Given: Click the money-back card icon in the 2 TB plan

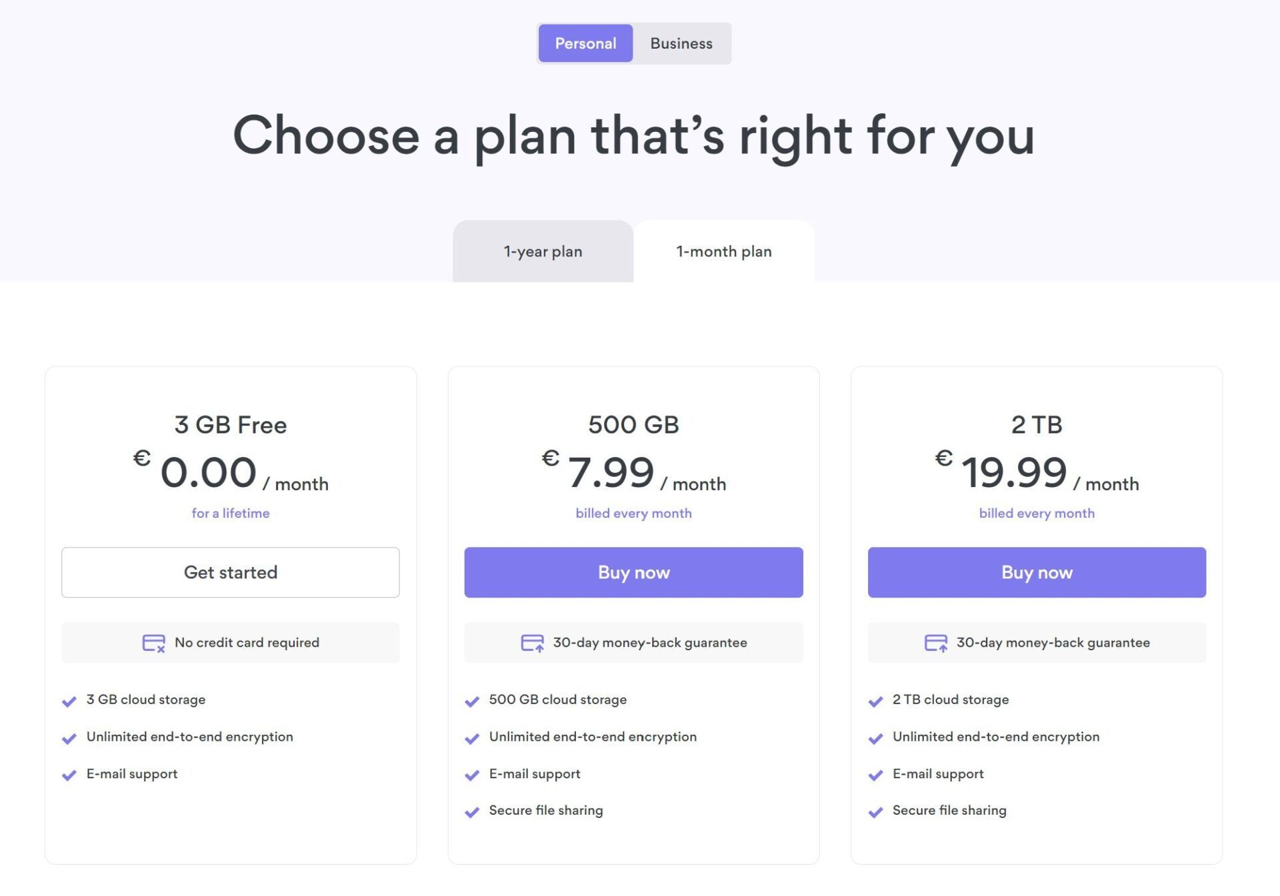Looking at the screenshot, I should [x=936, y=643].
